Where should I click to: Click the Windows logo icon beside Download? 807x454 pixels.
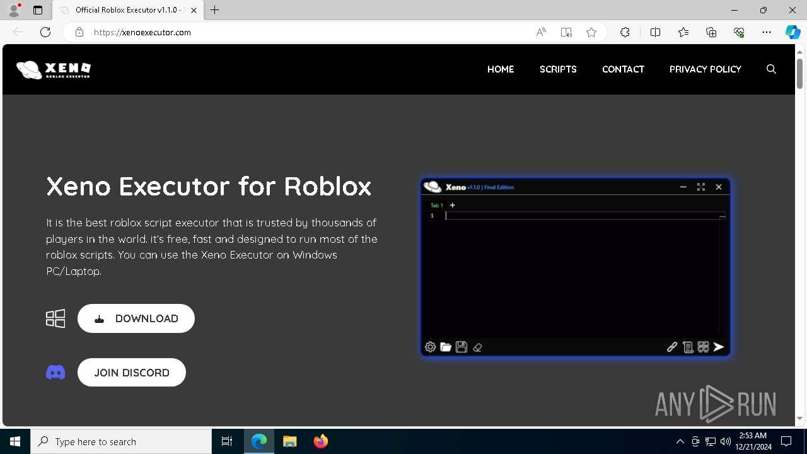click(55, 318)
